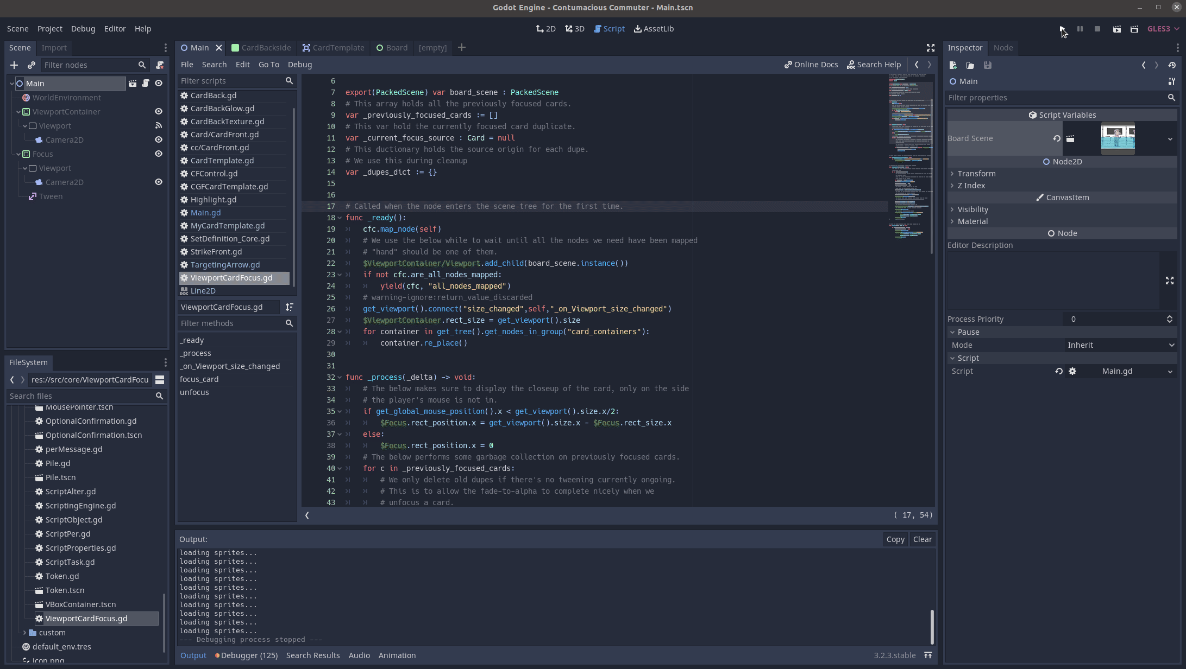The image size is (1186, 669).
Task: Click the Inspector panel icon
Action: (965, 47)
